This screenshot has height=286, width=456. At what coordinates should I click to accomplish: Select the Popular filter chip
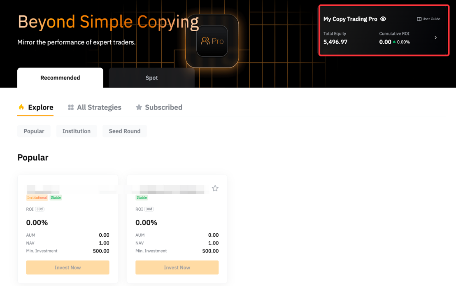coord(34,131)
